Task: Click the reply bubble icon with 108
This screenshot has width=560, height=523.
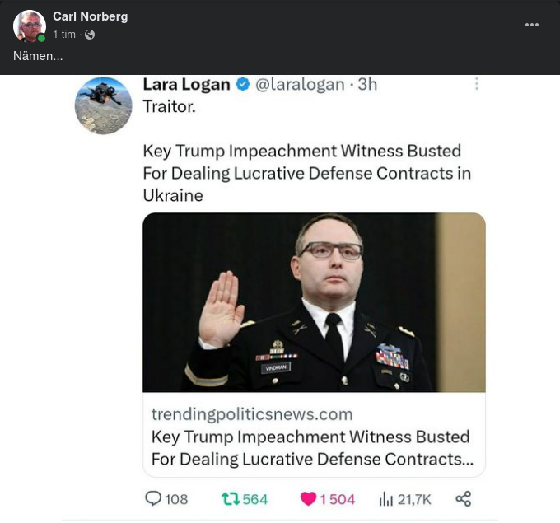Action: coord(153,498)
